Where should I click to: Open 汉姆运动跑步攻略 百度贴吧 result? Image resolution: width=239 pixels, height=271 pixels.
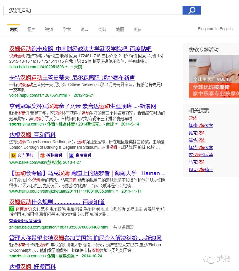(80, 49)
